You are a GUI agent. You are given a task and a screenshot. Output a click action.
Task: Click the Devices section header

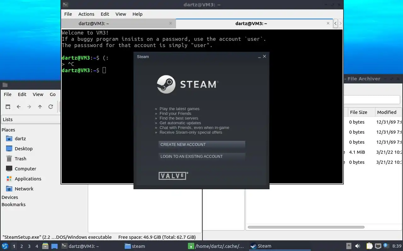pos(10,197)
